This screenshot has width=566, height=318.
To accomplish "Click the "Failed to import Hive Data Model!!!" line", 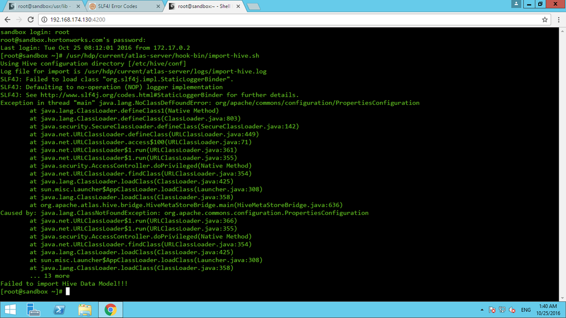I will 64,283.
